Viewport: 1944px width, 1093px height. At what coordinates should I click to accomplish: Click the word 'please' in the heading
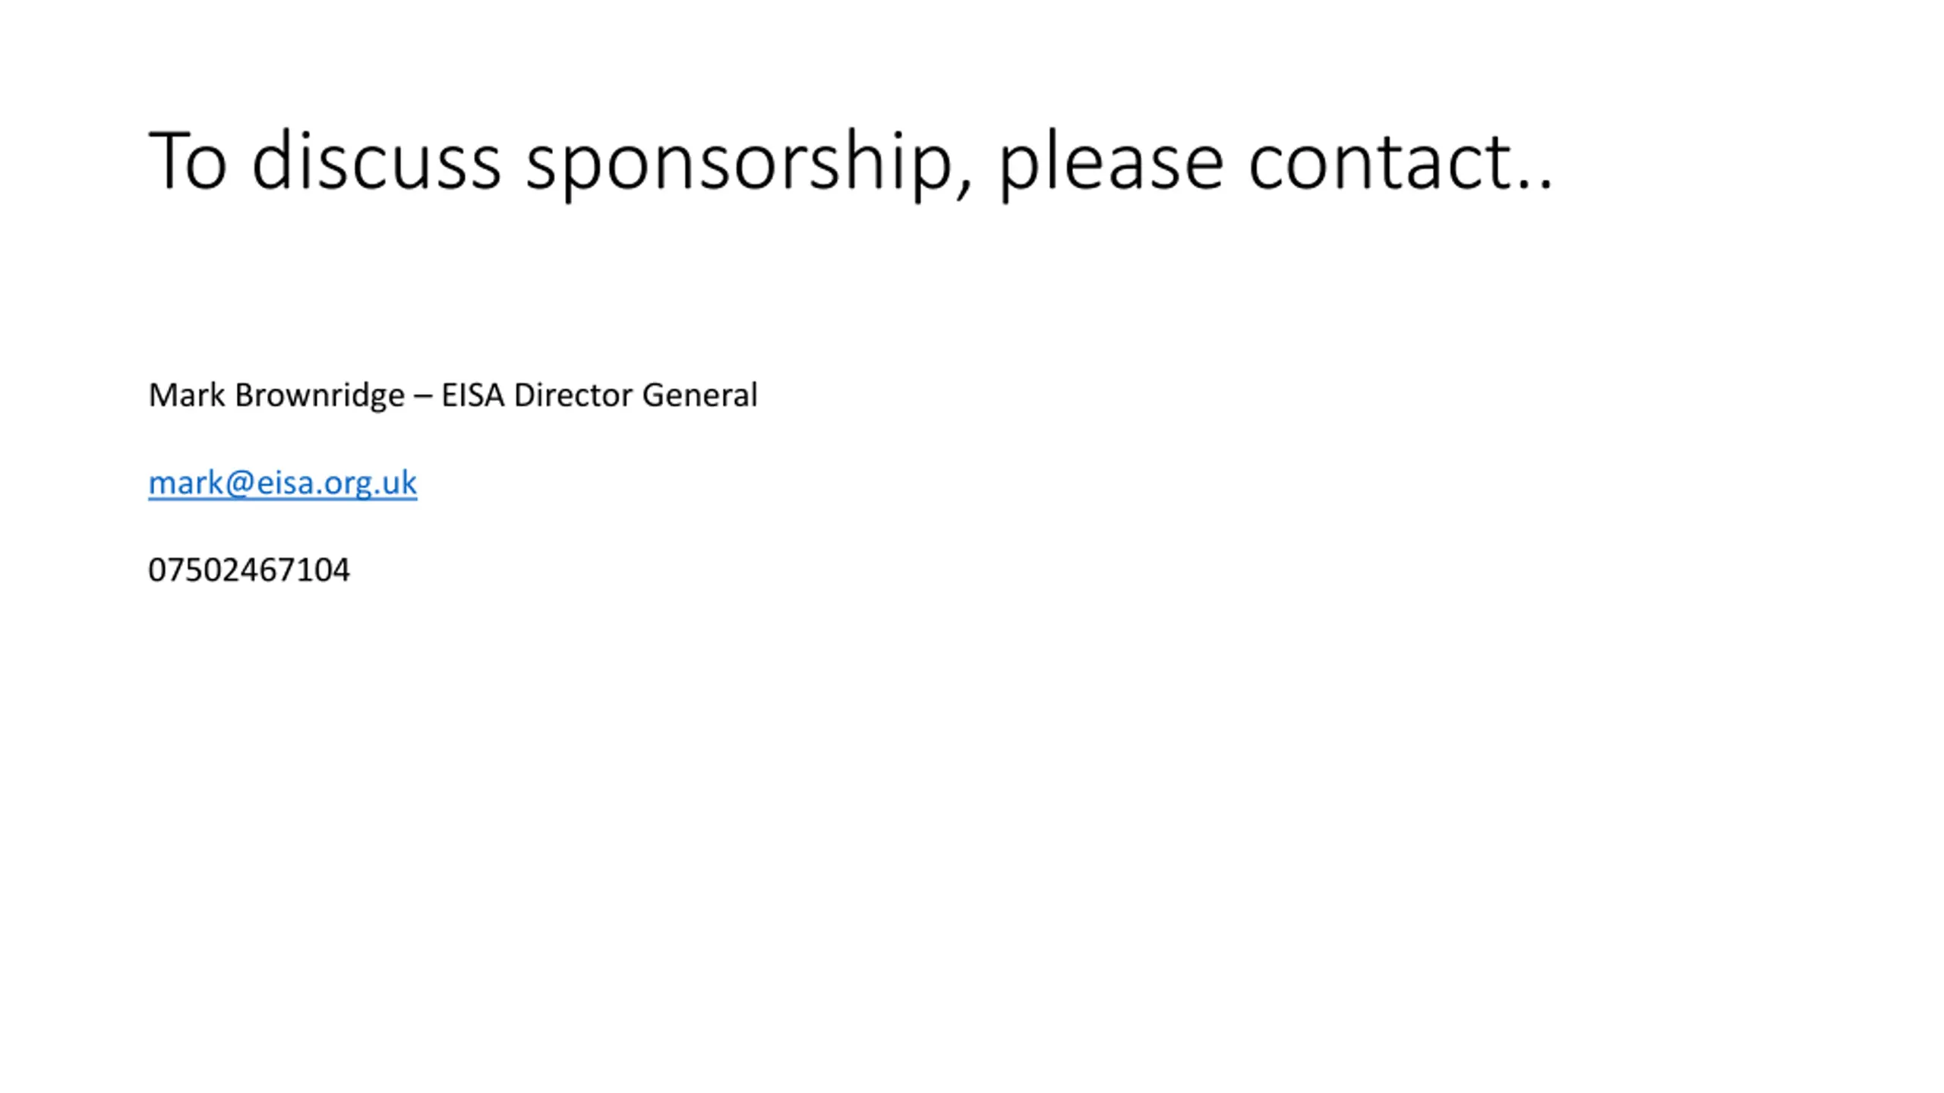1111,162
